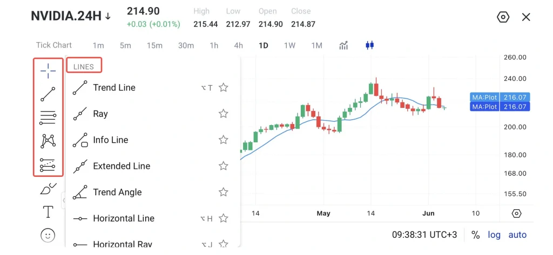Open the NVIDIA.24H symbol dropdown

click(71, 16)
